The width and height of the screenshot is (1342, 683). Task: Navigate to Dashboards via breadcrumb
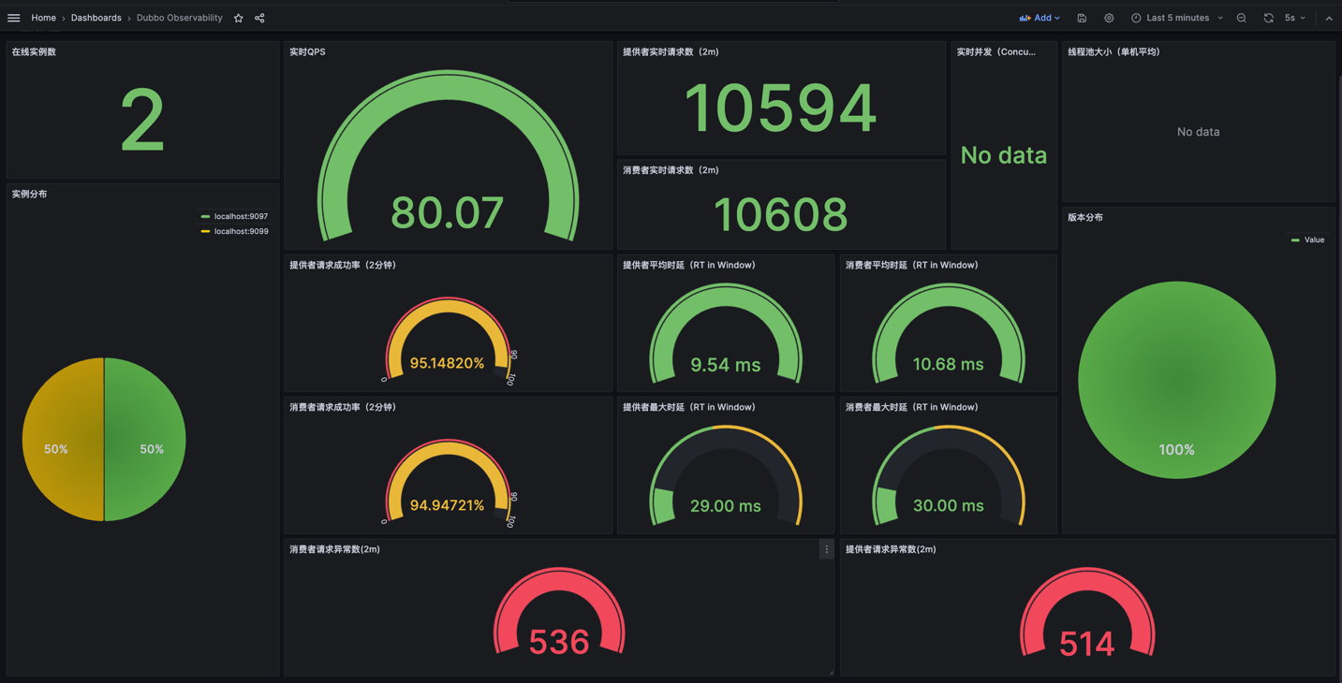[96, 17]
